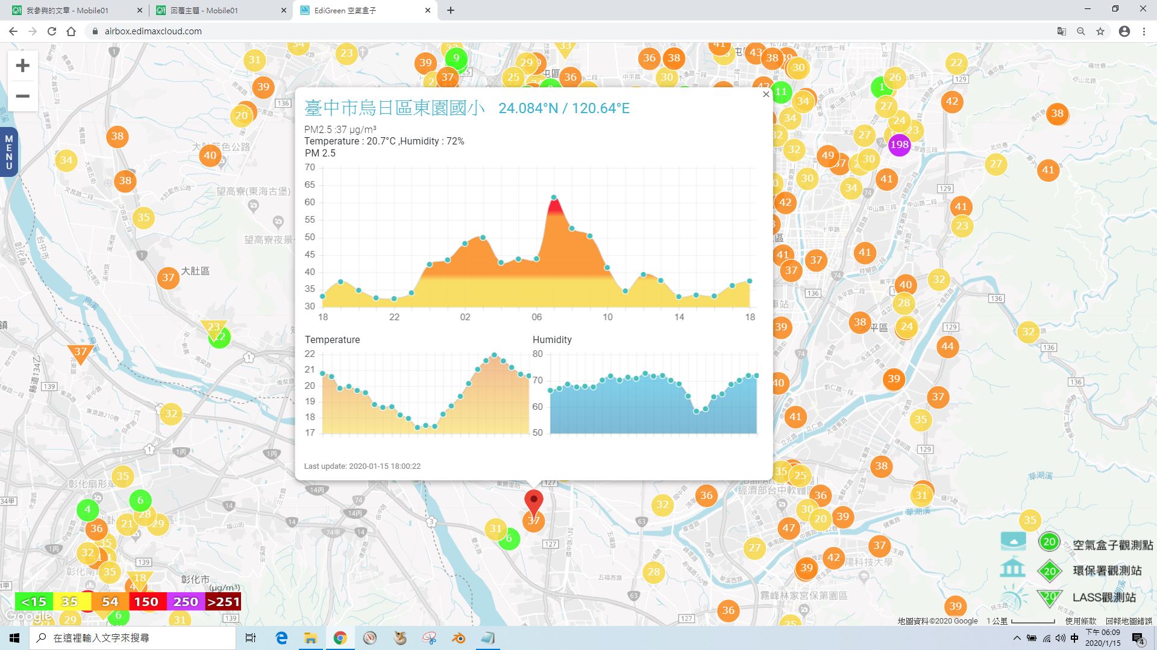Toggle the AirBox stations legend icon
Image resolution: width=1157 pixels, height=650 pixels.
(1049, 542)
